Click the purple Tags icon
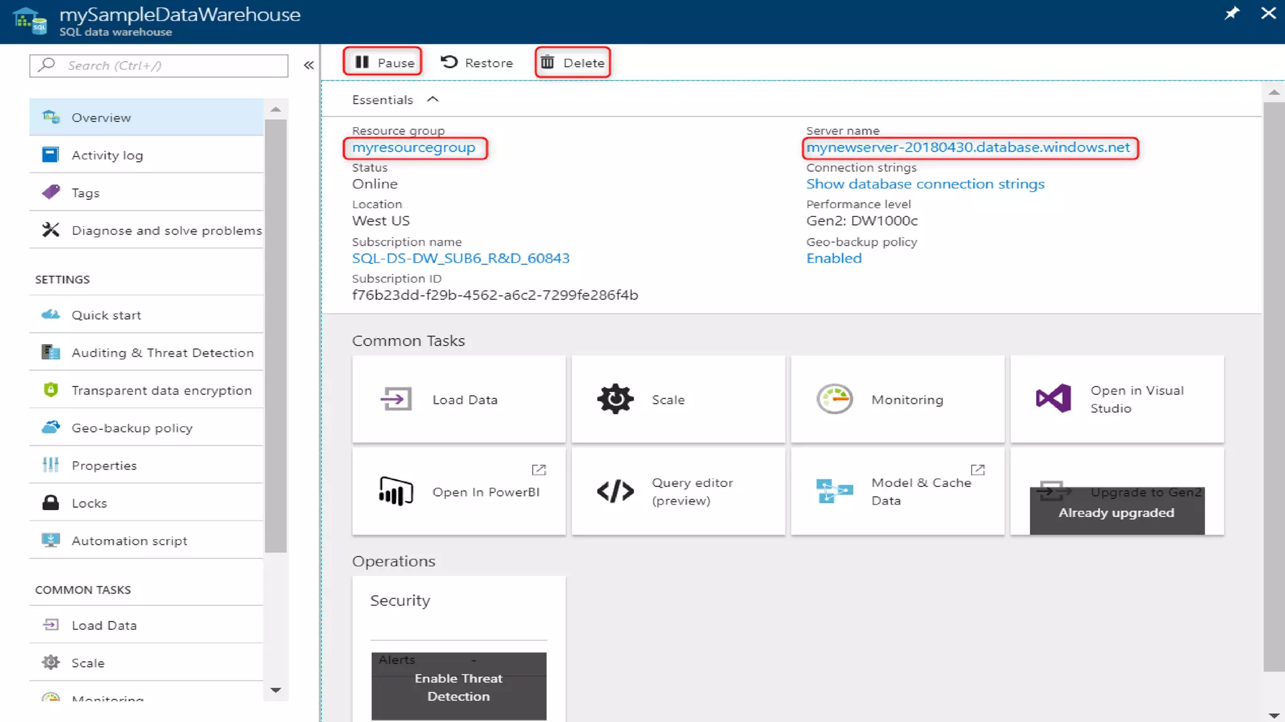 pyautogui.click(x=51, y=191)
